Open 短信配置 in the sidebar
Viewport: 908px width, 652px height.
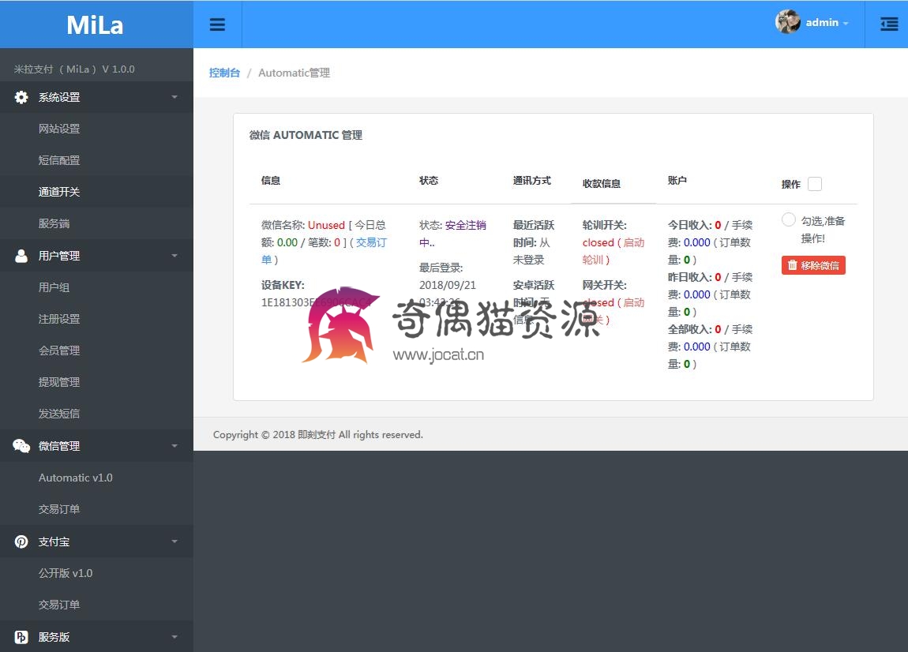[x=59, y=160]
